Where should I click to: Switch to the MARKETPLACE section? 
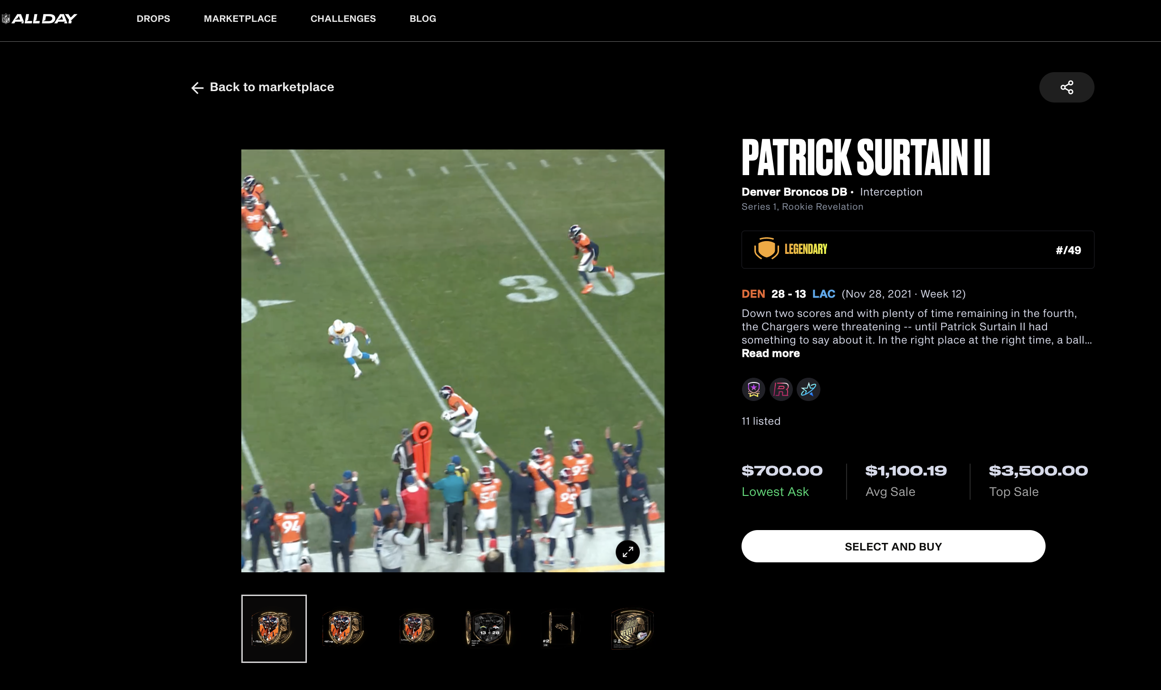click(x=240, y=19)
